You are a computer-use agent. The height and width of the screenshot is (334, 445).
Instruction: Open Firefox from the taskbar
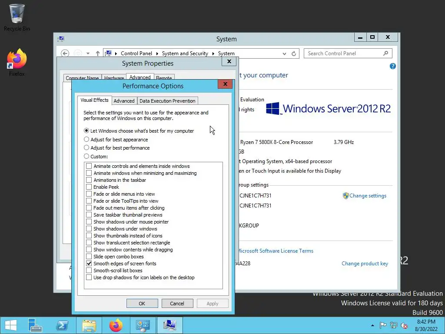pos(116,325)
